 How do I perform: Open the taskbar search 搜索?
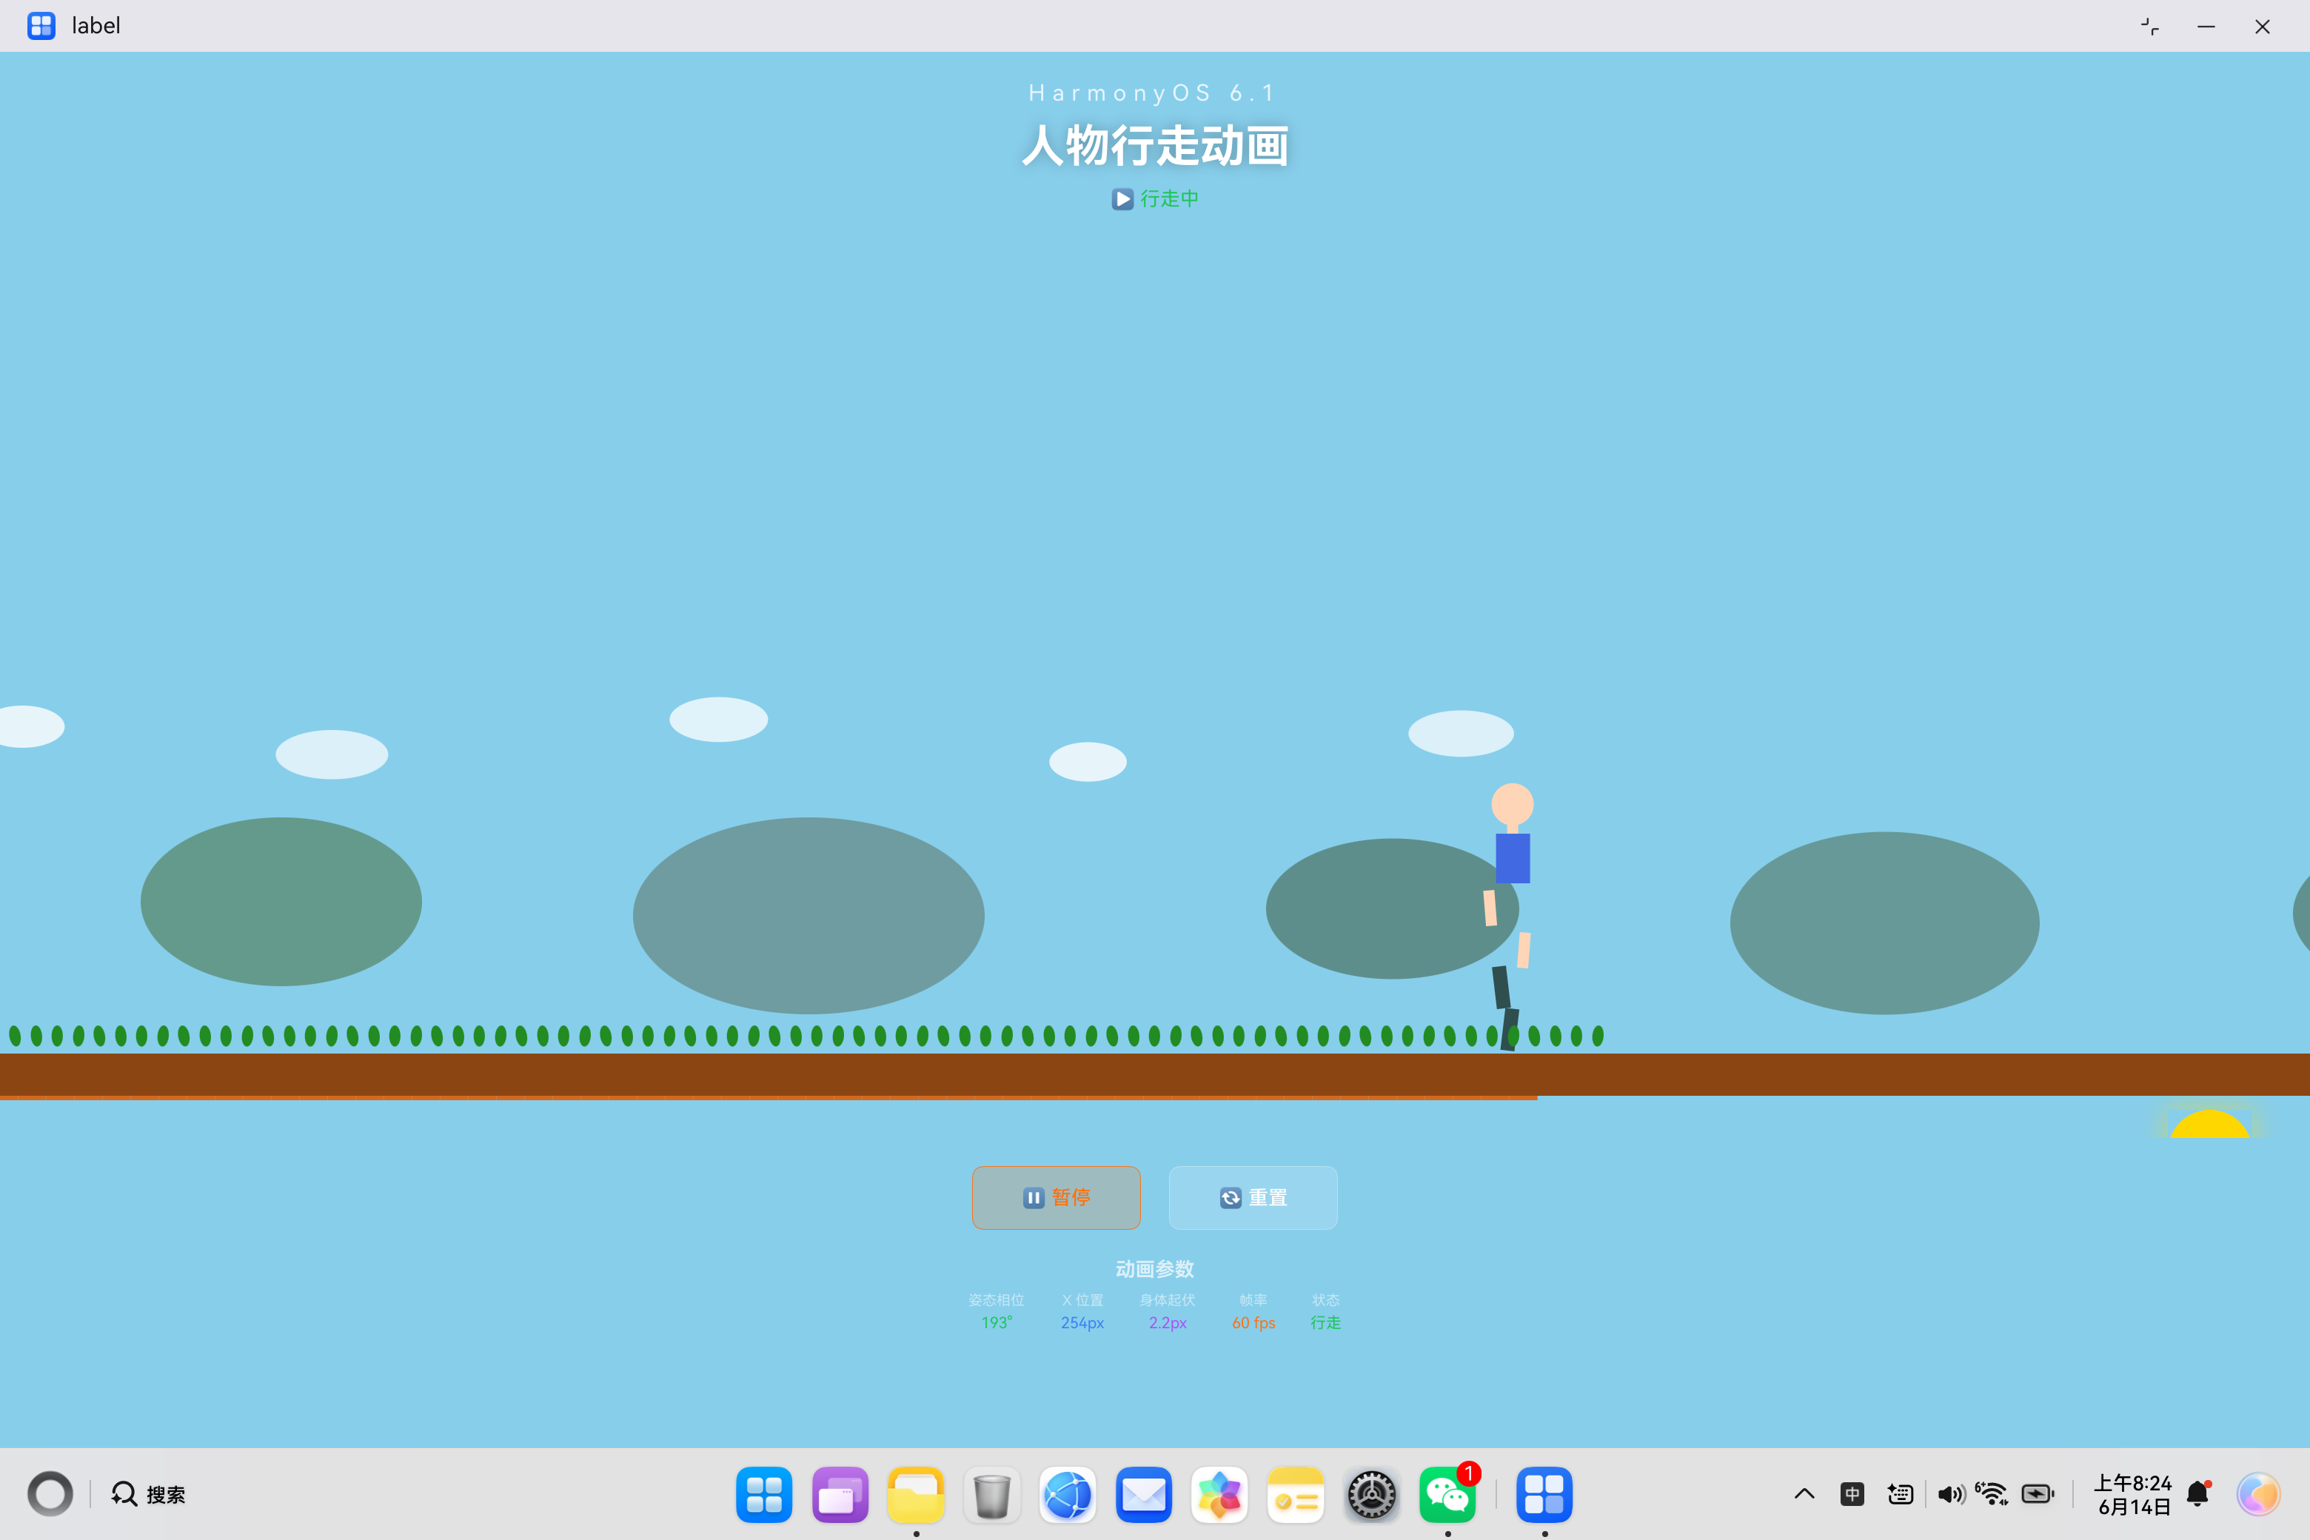(148, 1494)
